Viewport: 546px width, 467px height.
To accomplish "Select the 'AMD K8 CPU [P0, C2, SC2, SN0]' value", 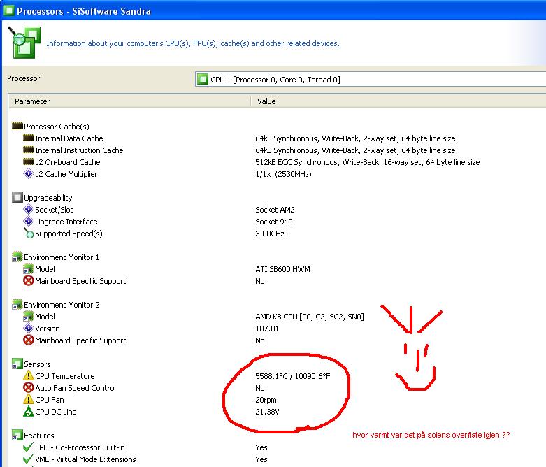I will pos(310,317).
